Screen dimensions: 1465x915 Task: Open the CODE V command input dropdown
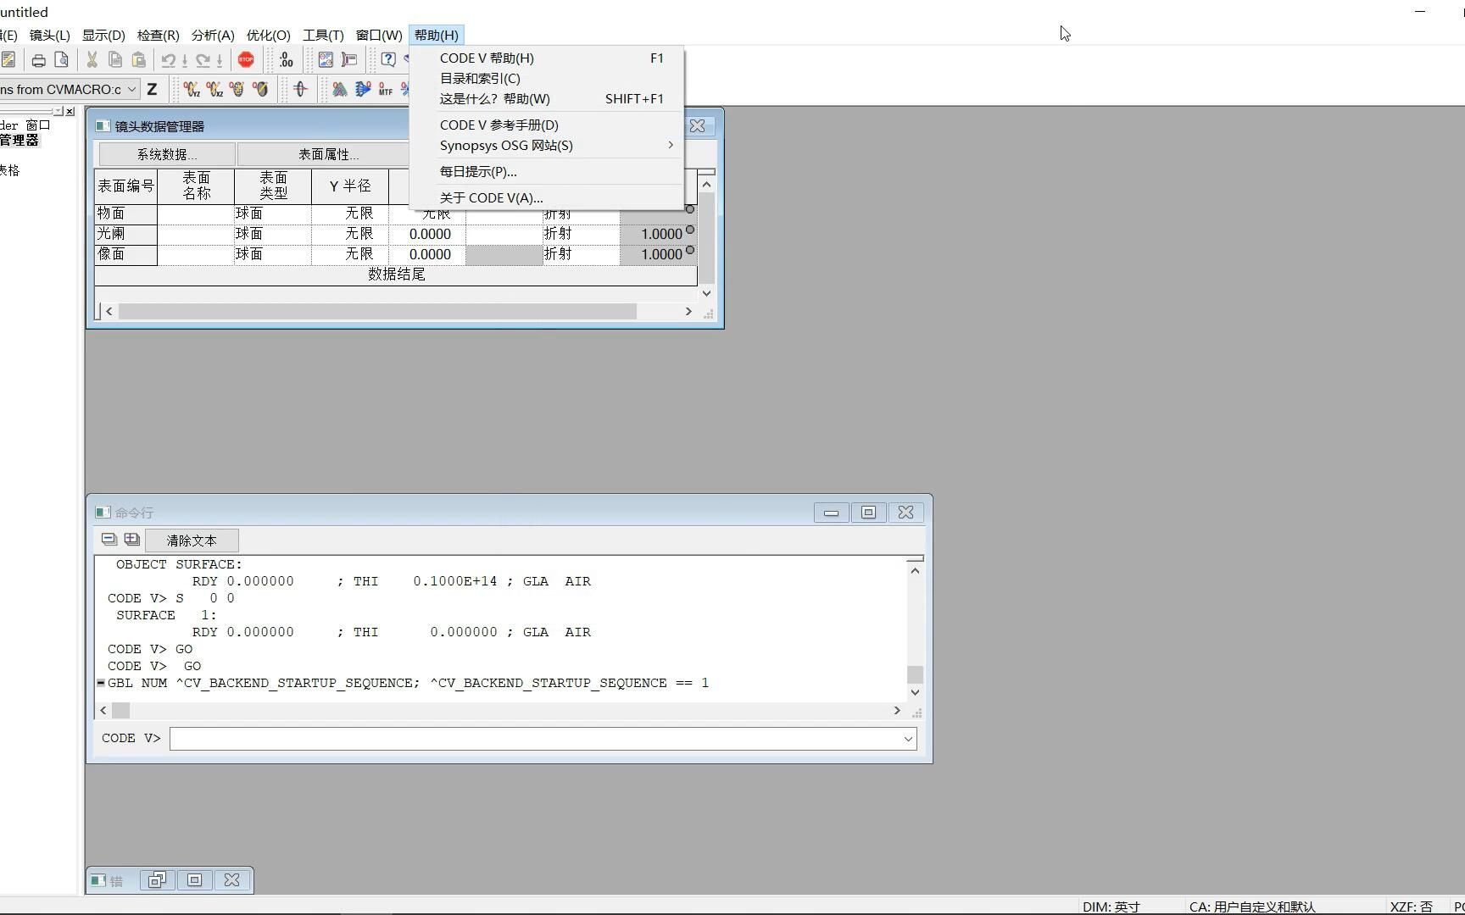(908, 738)
